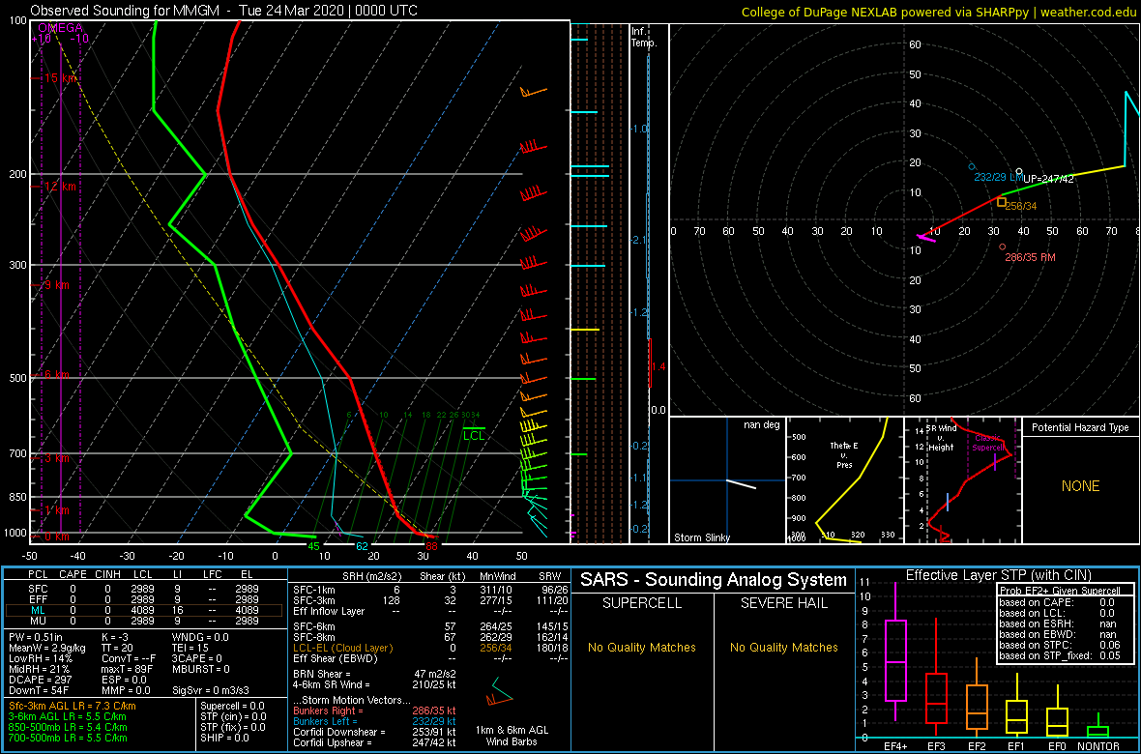Click the cyan wet-bulb value 62
Screen dimensions: 1141x754
point(362,546)
